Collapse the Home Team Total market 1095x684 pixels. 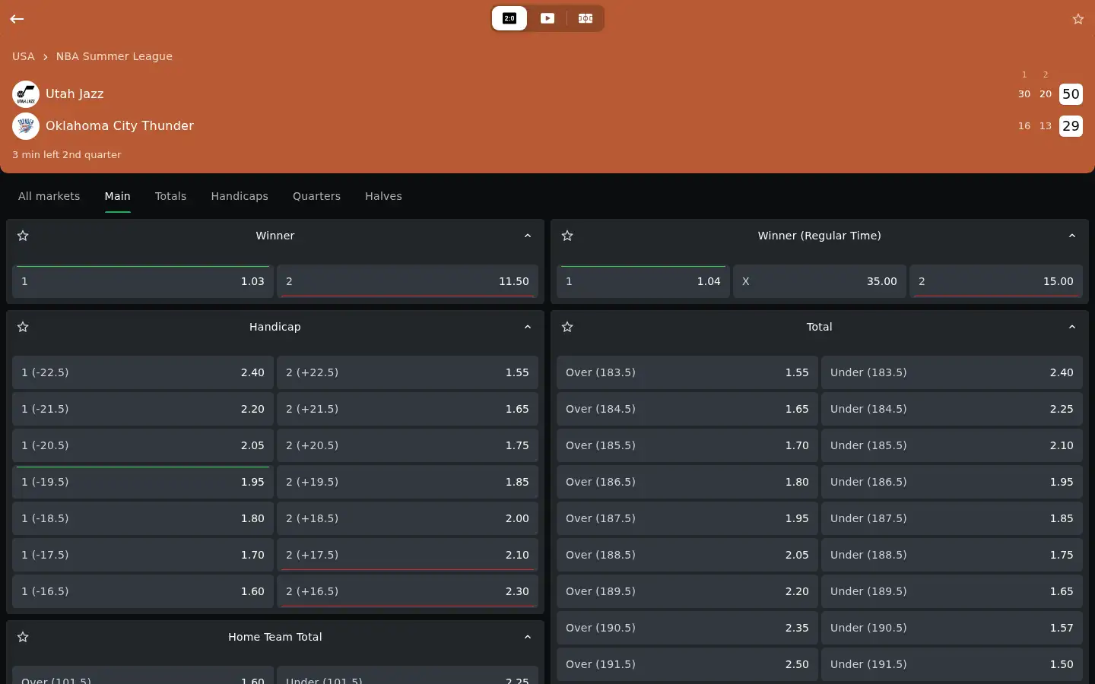click(528, 637)
